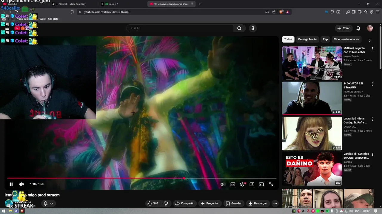Open options menu for Laura Sad video
This screenshot has height=214, width=382.
372,119
